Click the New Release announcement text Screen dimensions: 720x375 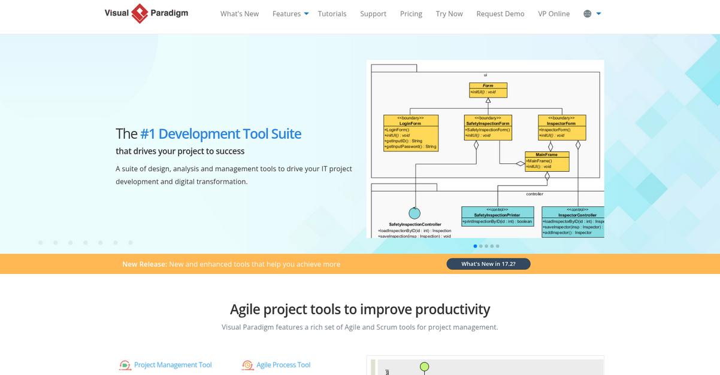231,264
